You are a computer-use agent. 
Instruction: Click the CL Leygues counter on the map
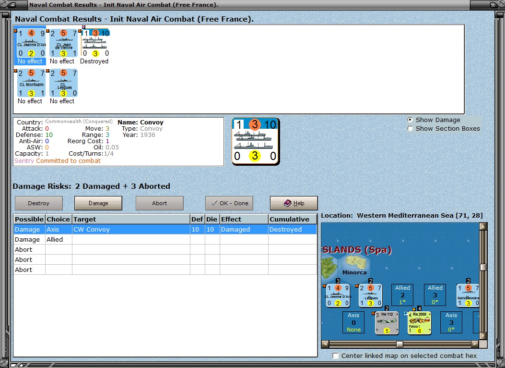click(370, 295)
